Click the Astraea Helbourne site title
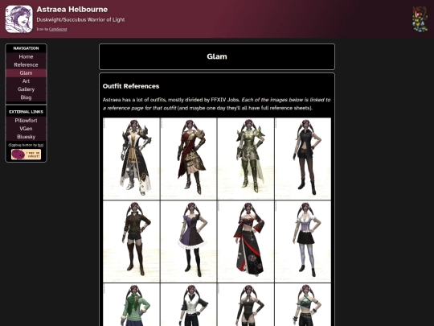The width and height of the screenshot is (434, 326). tap(72, 10)
